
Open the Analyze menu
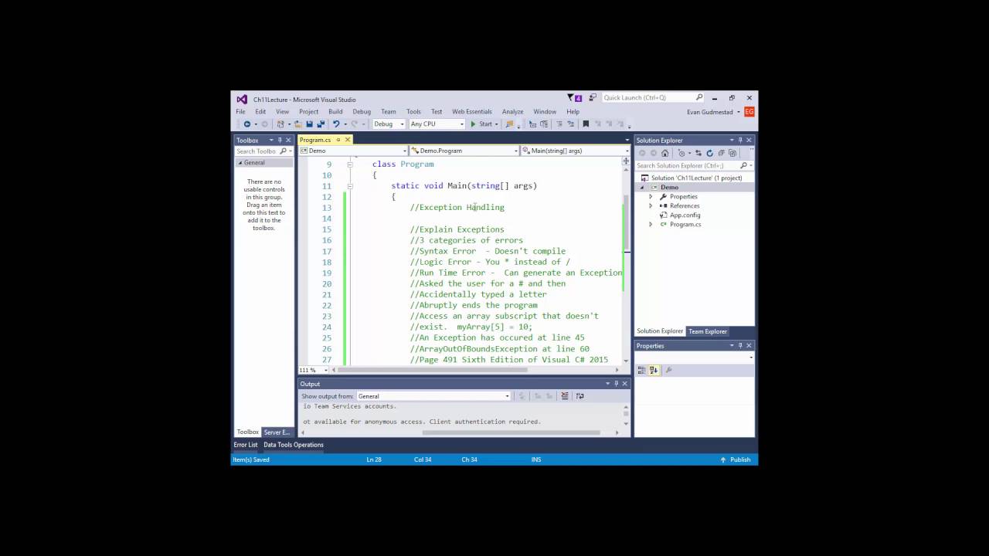(x=512, y=112)
